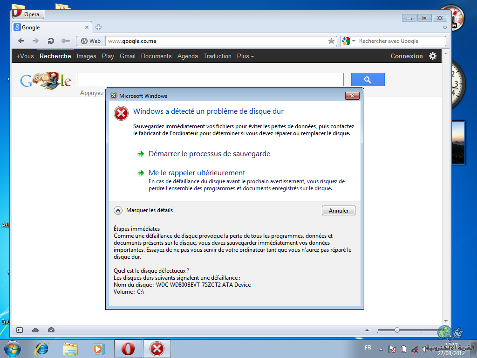
Task: Open Google Agenda link
Action: (188, 56)
